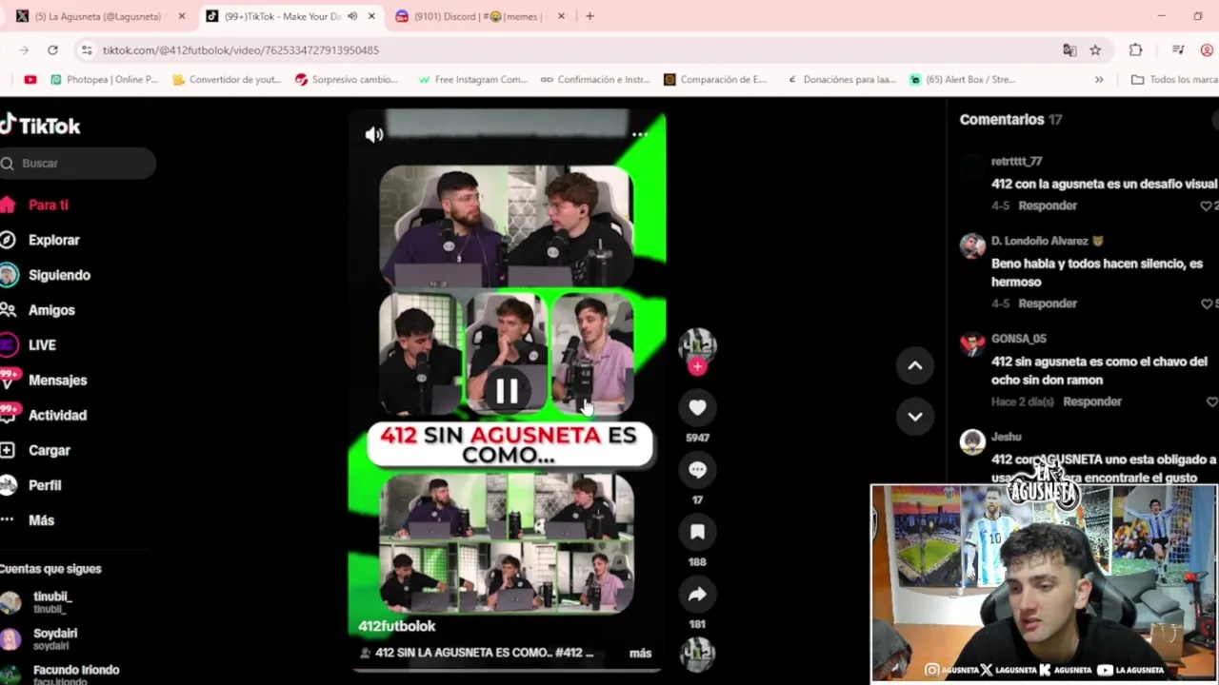Screen dimensions: 1219x685
Task: Expand the Más menu
Action: pyautogui.click(x=41, y=520)
